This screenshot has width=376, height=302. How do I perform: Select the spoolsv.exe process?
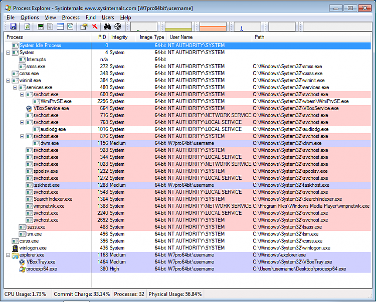(x=188, y=171)
